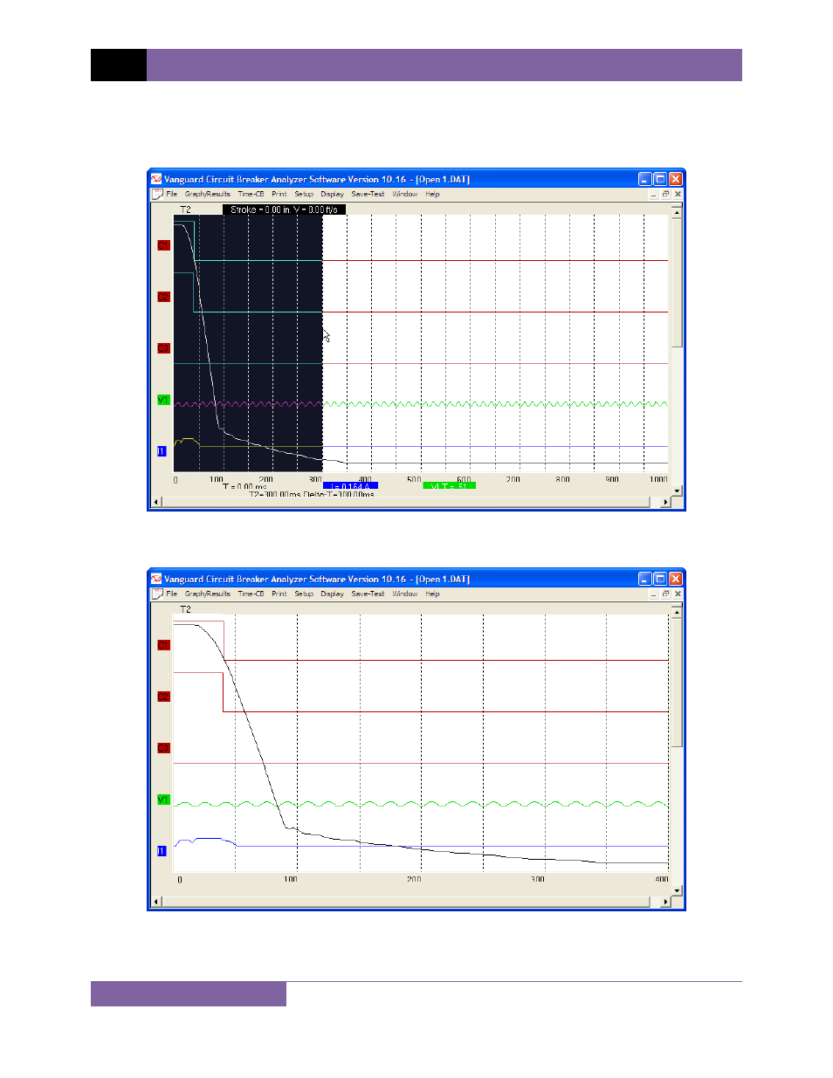Screen dimensions: 833x1078
Task: Click the C1 channel label in the Stroke-readout window
Action: (x=163, y=245)
